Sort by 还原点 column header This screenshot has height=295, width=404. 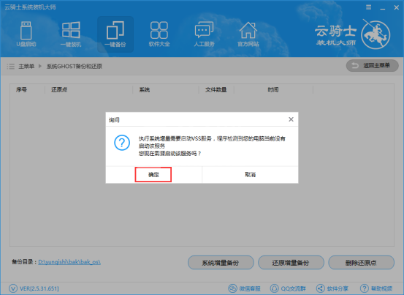pos(59,90)
